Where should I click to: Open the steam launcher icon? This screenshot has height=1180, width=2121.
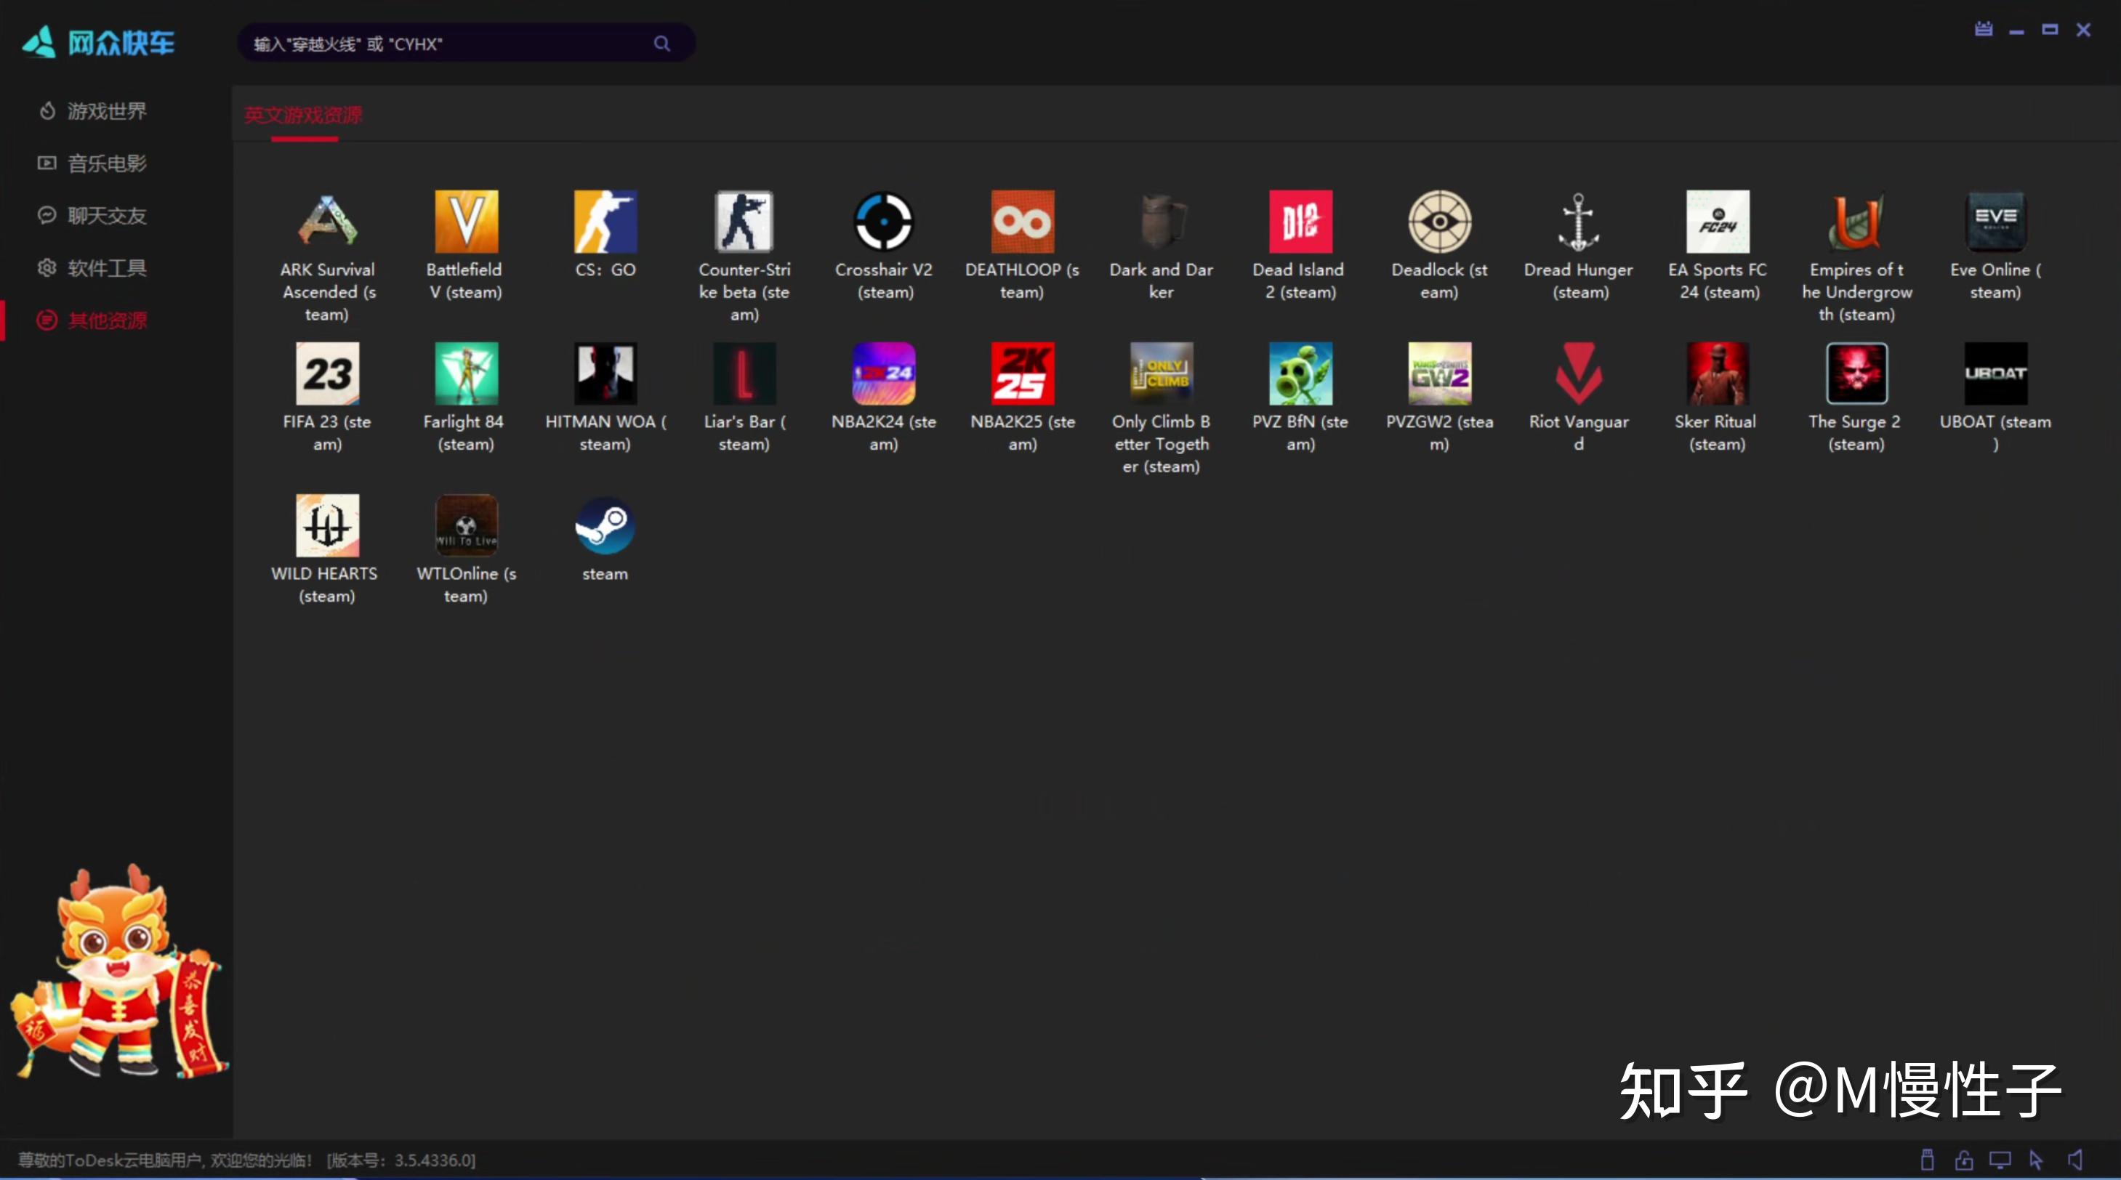pyautogui.click(x=604, y=527)
